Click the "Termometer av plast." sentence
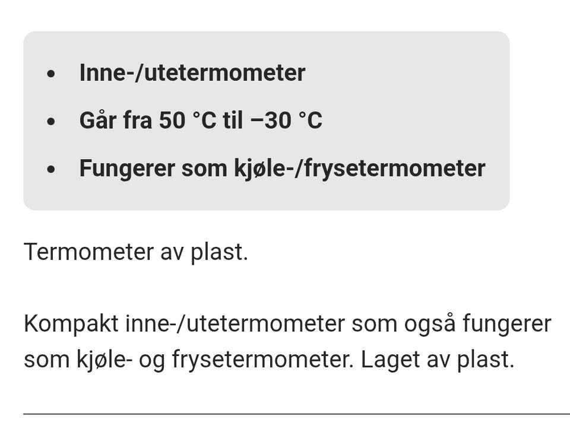Screen dimensions: 570x422 (x=136, y=252)
